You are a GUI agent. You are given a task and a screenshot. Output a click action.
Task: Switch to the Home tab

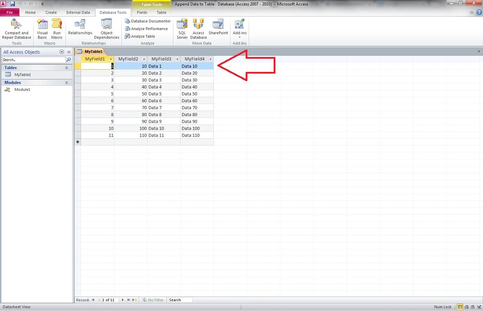click(30, 12)
